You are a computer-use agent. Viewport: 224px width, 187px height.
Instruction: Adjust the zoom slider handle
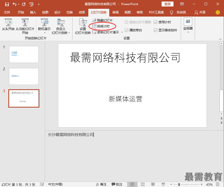tap(179, 184)
